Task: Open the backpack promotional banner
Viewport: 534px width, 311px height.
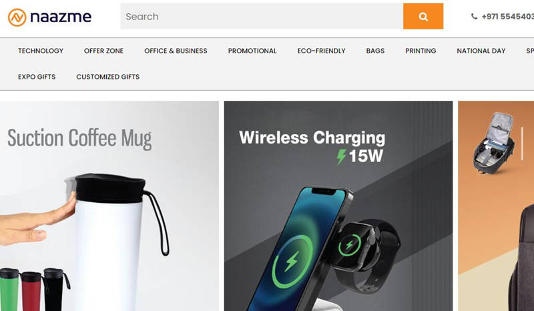Action: 496,206
